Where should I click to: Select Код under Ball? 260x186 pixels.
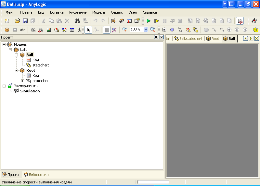36,60
